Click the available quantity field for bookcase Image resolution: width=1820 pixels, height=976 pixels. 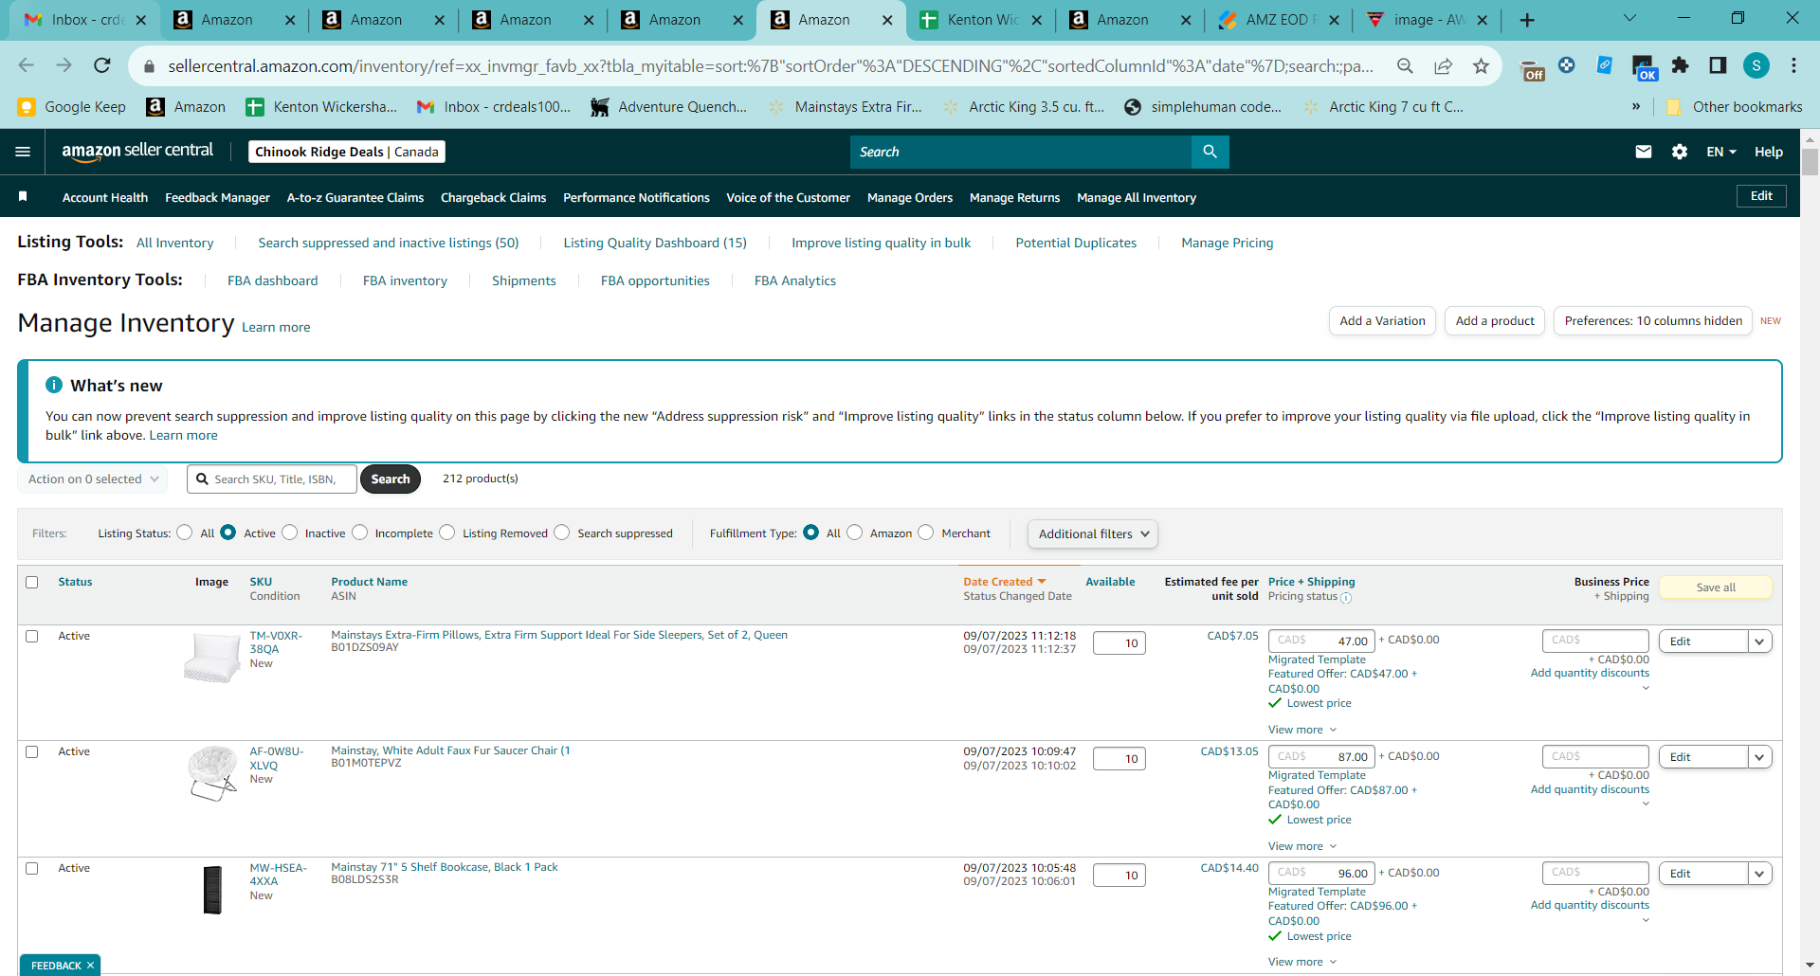click(x=1119, y=875)
